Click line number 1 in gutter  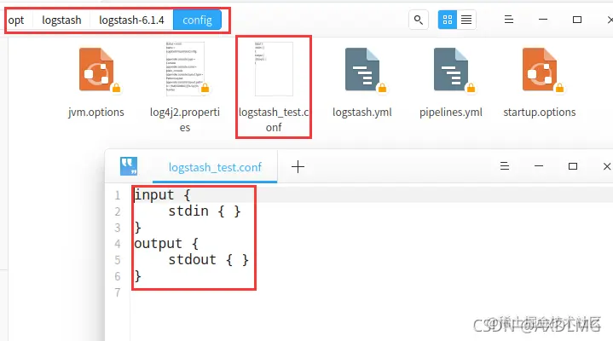point(118,195)
